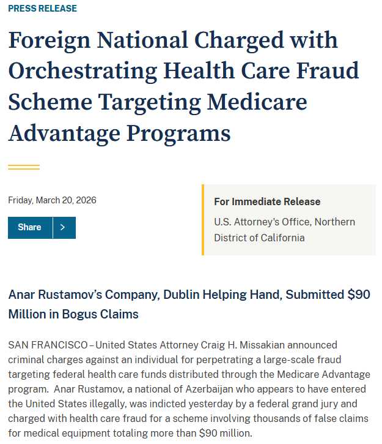This screenshot has height=444, width=382.
Task: Open the U.S. Attorney's Office link
Action: tap(284, 230)
